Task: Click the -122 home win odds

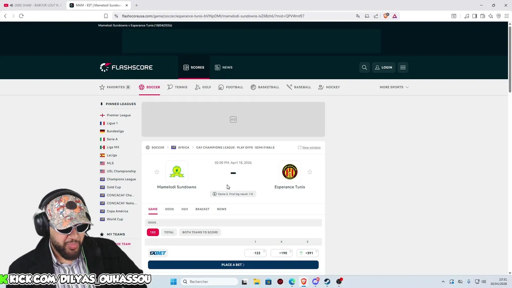Action: pyautogui.click(x=256, y=253)
